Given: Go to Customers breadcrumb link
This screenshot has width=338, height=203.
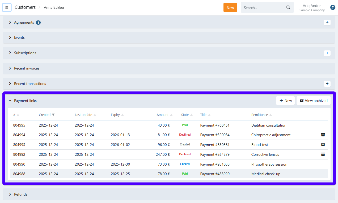Looking at the screenshot, I should pyautogui.click(x=25, y=7).
